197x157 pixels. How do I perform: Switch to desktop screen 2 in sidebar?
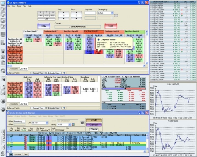pos(3,9)
